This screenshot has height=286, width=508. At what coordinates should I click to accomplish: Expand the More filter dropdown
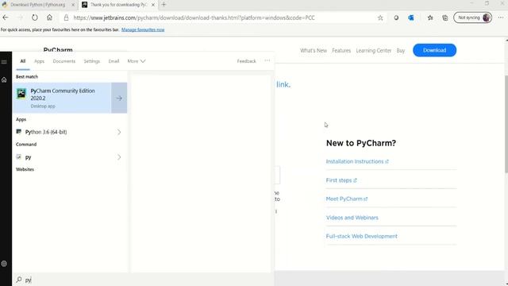137,61
